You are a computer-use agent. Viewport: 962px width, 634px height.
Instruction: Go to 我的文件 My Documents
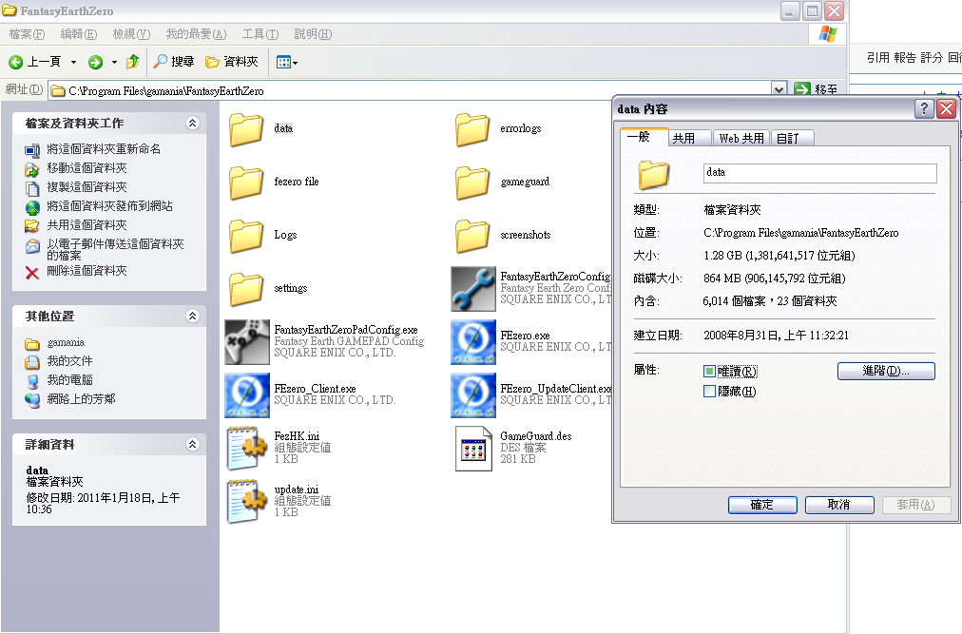click(x=70, y=361)
